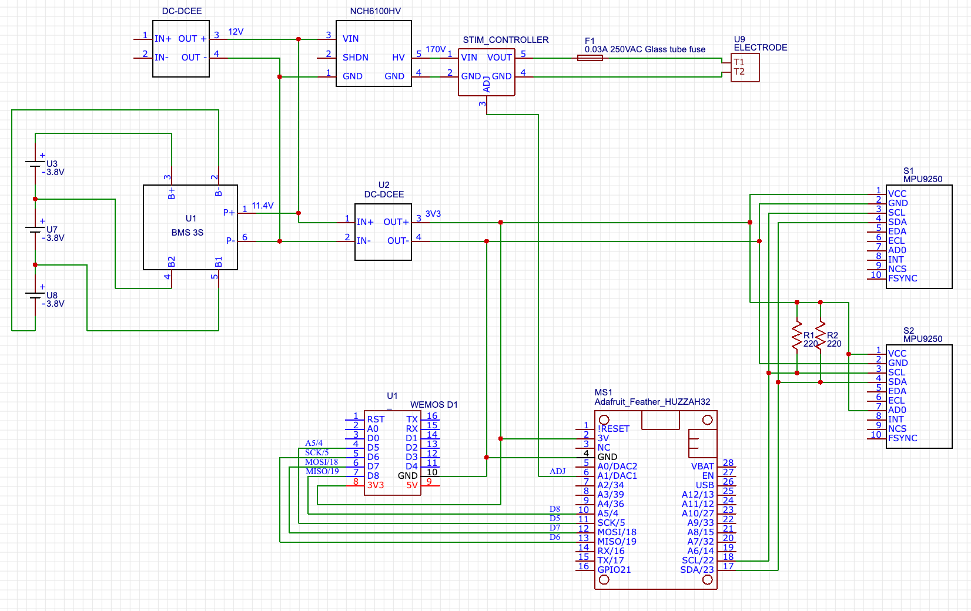Click the VBAT pin label on HUZZAH32
This screenshot has height=611, width=971.
click(702, 466)
